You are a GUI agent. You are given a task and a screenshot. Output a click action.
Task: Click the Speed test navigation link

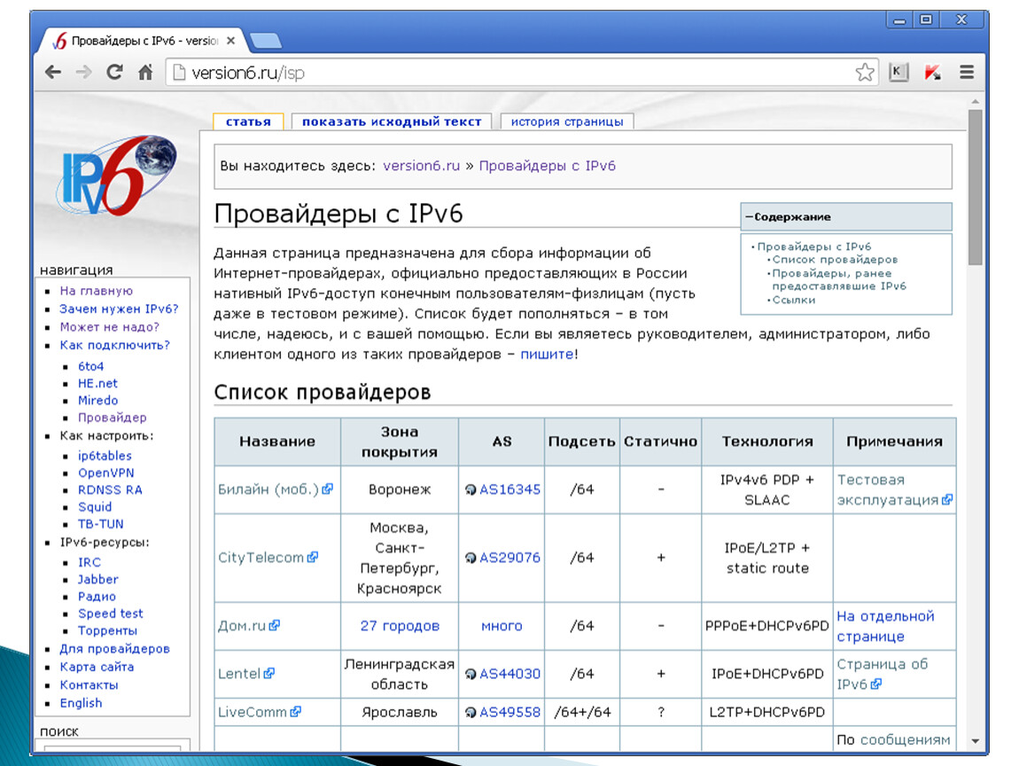tap(110, 614)
